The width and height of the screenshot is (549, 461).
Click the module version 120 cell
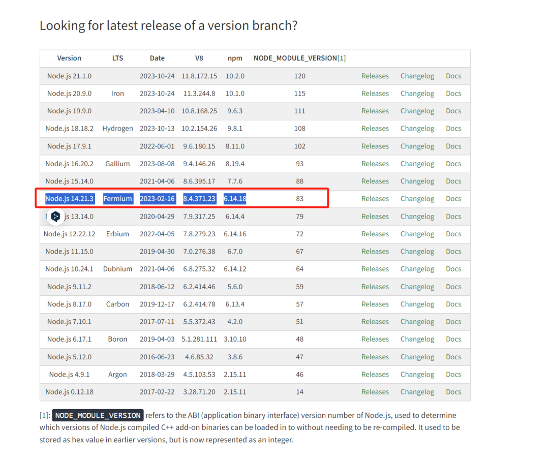click(x=300, y=76)
